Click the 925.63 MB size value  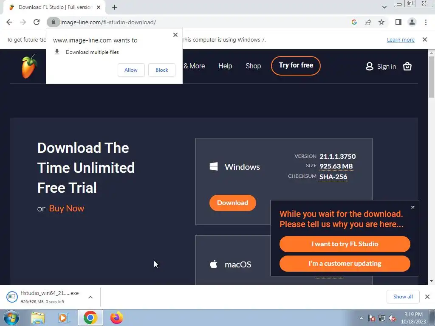(x=336, y=166)
